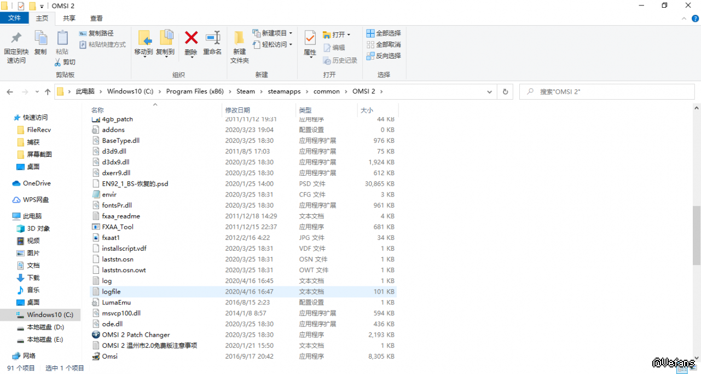Click the Paste icon in ribbon
The image size is (701, 374).
point(62,38)
